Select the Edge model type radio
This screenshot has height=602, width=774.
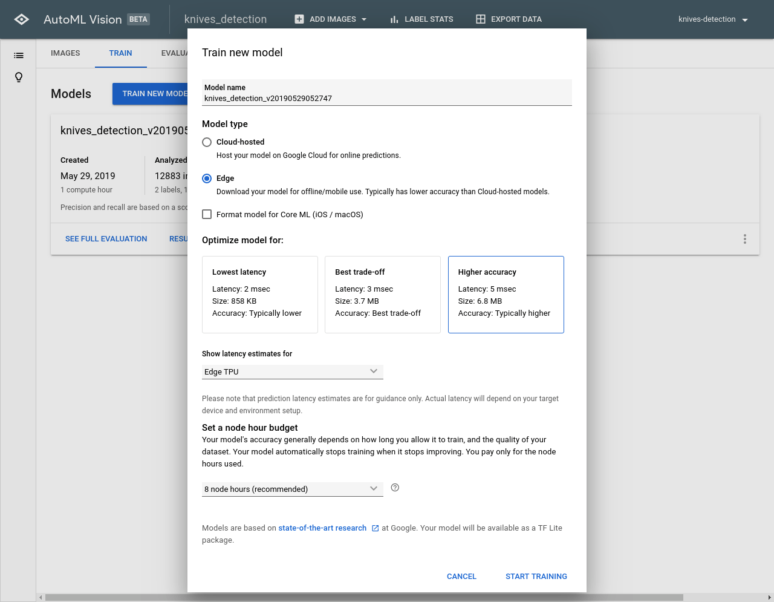[207, 178]
